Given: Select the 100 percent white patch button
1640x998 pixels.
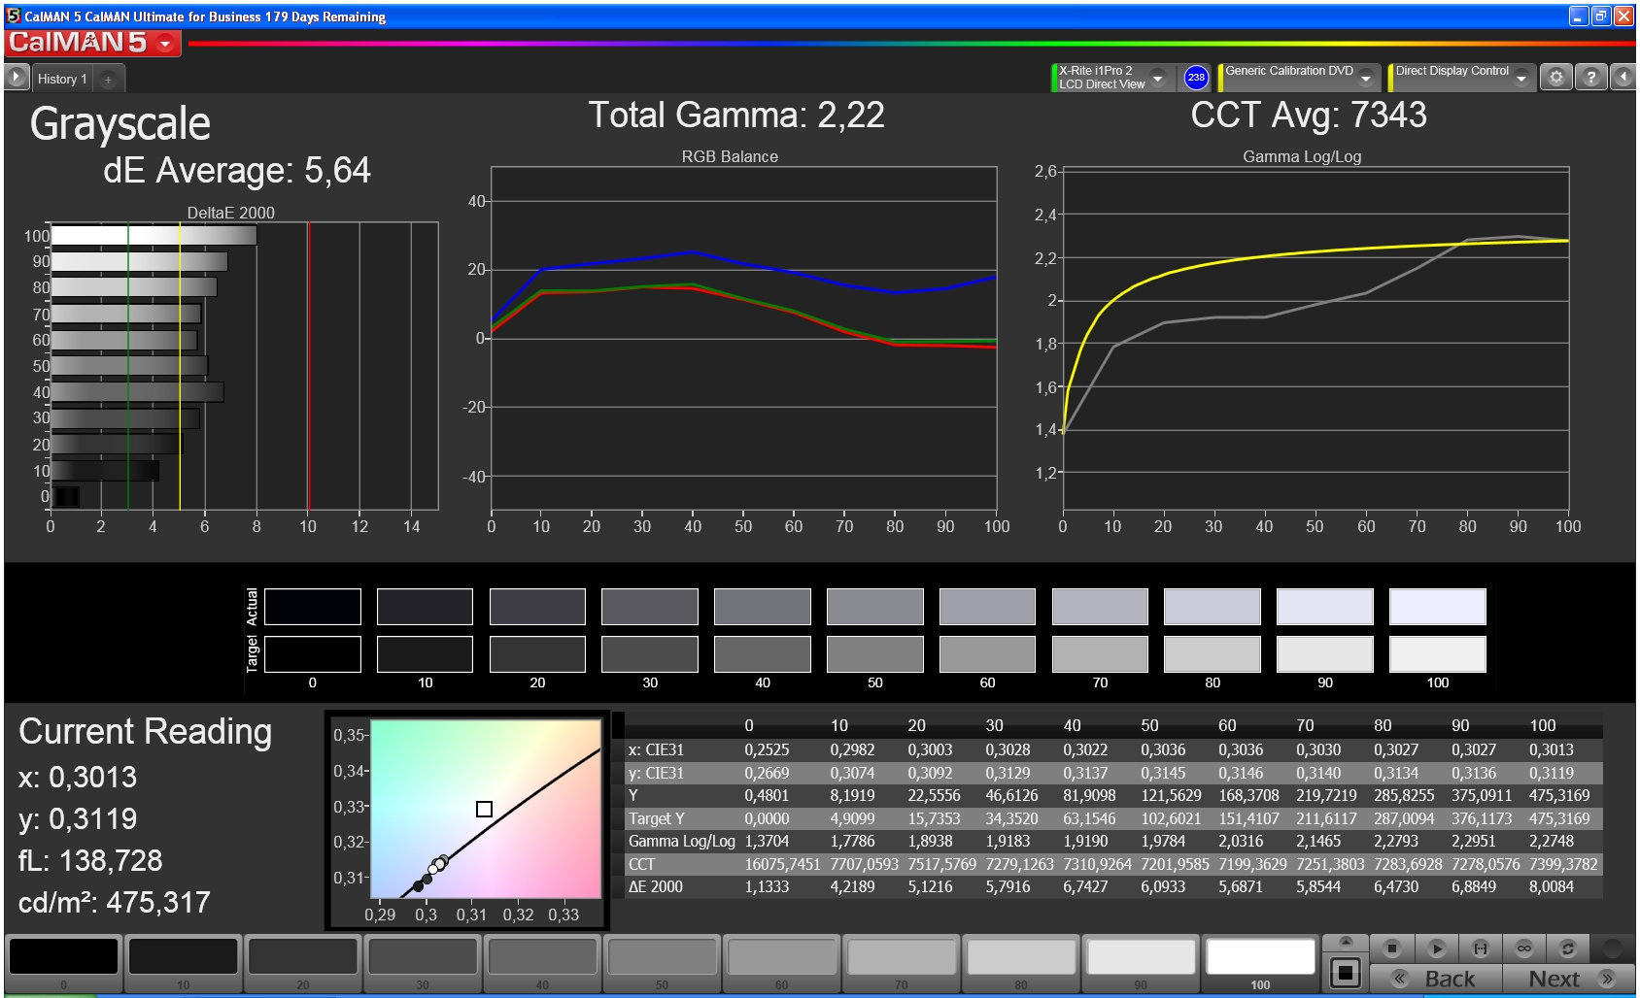Looking at the screenshot, I should (x=1260, y=963).
